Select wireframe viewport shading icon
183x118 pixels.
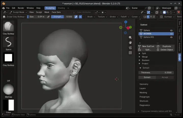pyautogui.click(x=161, y=12)
